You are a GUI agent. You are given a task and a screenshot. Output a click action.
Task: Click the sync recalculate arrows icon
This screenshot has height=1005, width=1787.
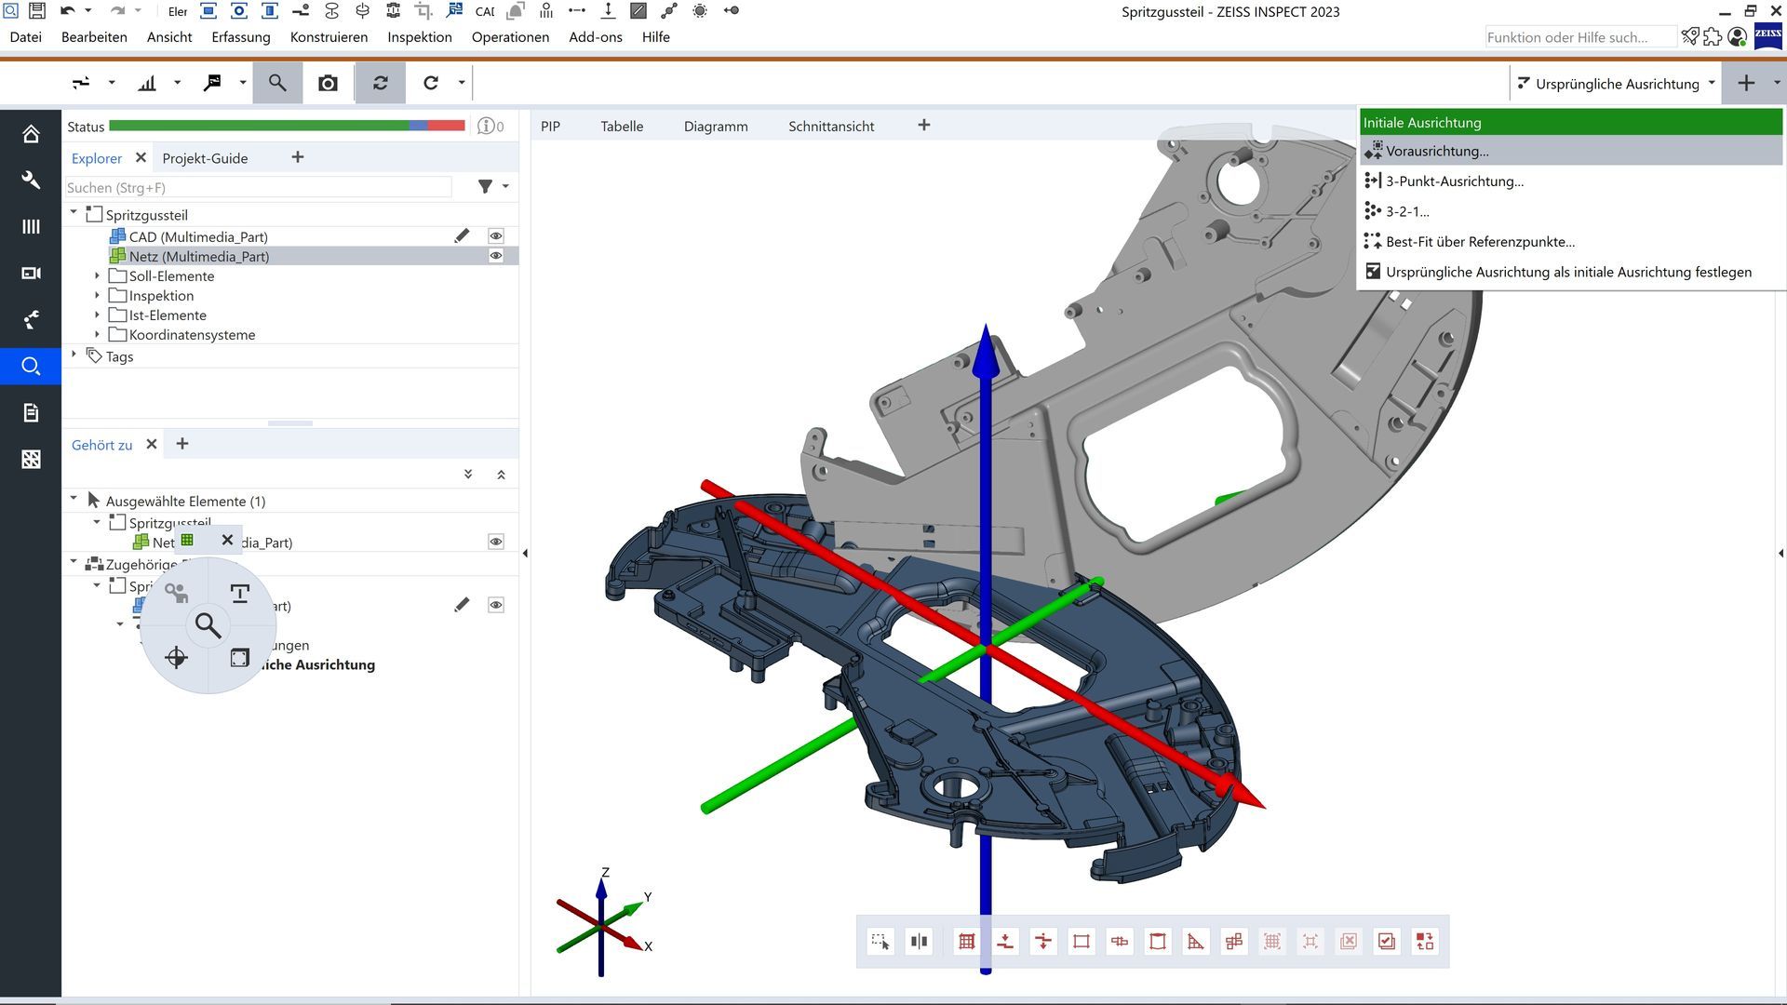coord(381,83)
